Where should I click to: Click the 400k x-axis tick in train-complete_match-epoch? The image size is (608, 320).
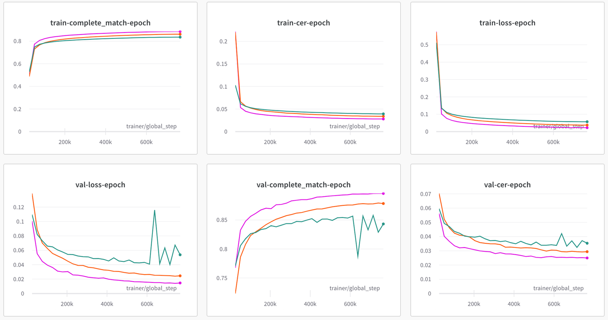(106, 142)
